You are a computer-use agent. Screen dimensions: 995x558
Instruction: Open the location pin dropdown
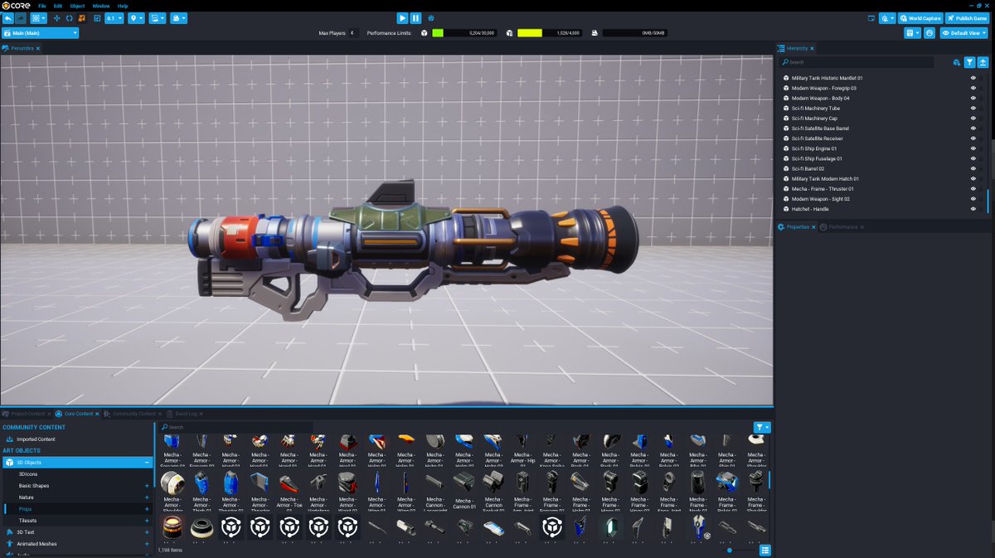pyautogui.click(x=136, y=17)
